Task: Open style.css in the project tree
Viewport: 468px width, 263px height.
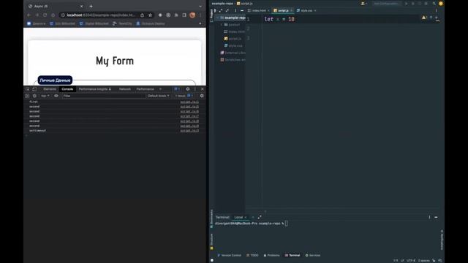Action: tap(233, 45)
